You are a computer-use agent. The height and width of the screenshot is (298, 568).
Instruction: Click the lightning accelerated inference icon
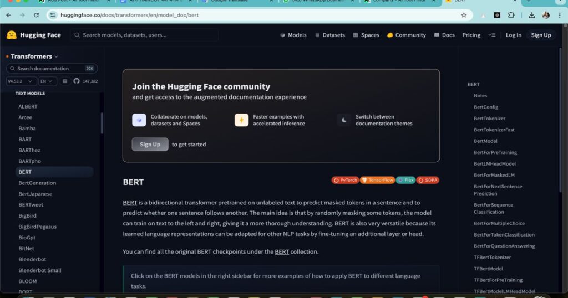click(242, 120)
